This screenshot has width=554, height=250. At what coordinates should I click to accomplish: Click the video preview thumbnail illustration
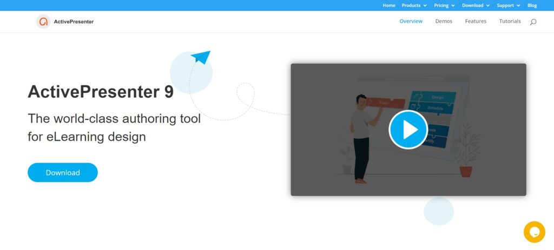(x=408, y=130)
